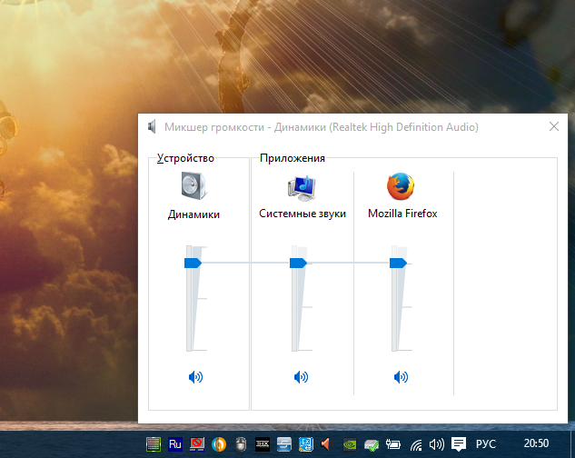Click the Динамики label text
The image size is (575, 458).
tap(193, 214)
